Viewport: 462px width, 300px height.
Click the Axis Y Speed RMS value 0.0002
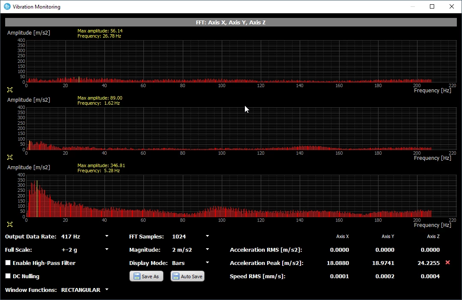coord(385,276)
